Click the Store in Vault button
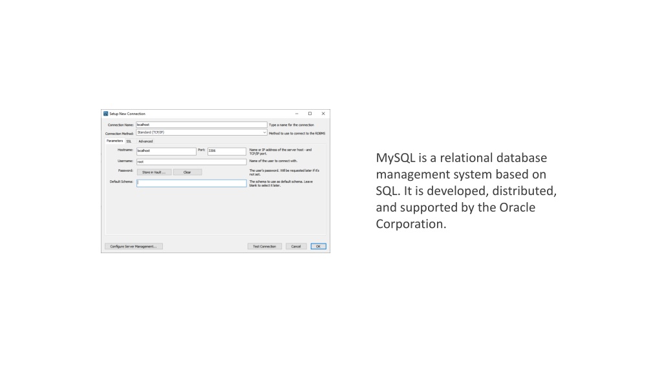This screenshot has width=662, height=372. pyautogui.click(x=154, y=172)
